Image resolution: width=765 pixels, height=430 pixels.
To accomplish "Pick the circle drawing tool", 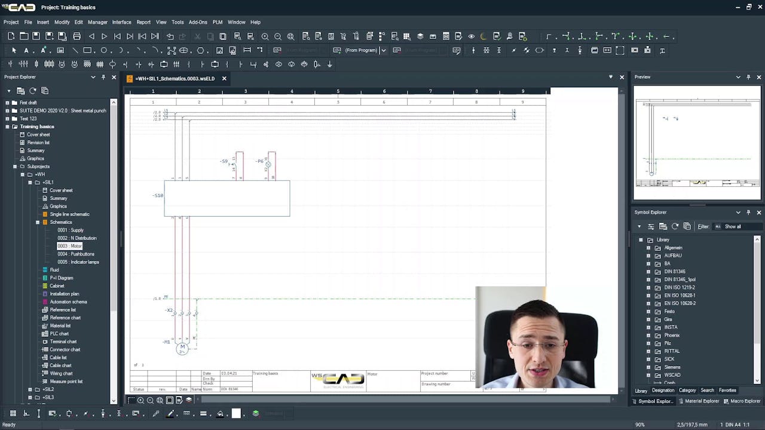I will click(x=103, y=50).
